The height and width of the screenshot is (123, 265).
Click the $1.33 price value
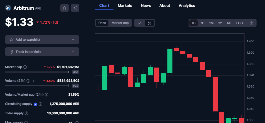tap(19, 22)
